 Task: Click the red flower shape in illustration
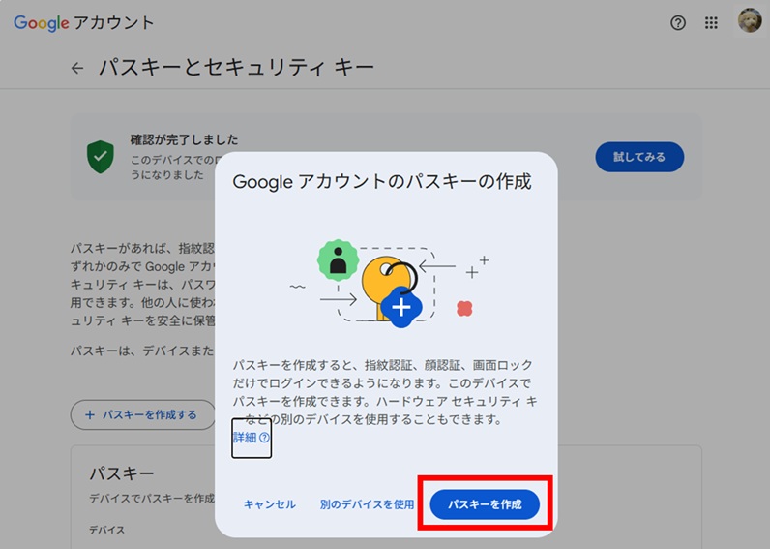pyautogui.click(x=464, y=309)
